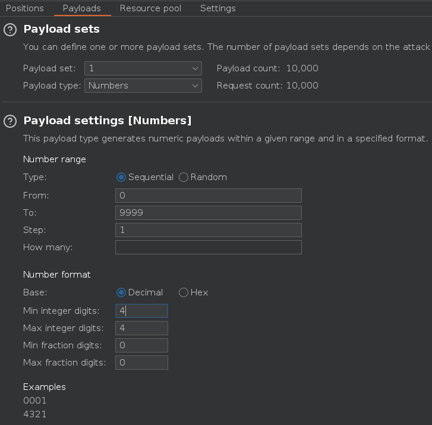
Task: Open help for Payload settings section
Action: [x=10, y=121]
